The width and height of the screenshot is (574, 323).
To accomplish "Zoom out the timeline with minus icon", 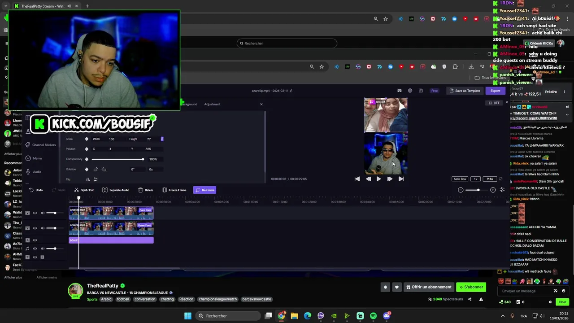I will (x=461, y=190).
